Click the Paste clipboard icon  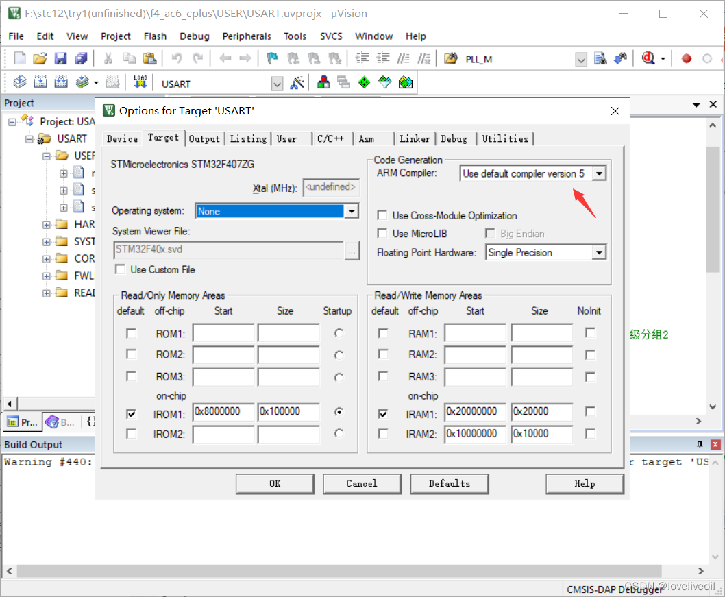click(149, 59)
